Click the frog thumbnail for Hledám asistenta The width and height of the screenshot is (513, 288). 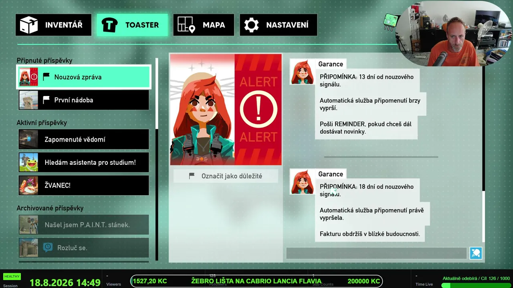28,162
